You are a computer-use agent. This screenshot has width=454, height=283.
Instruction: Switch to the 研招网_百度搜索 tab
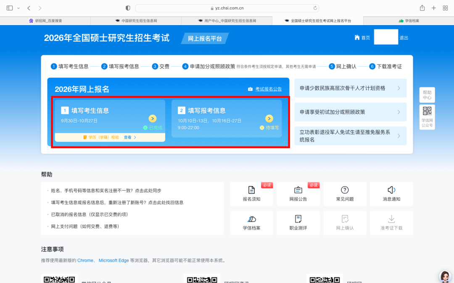(x=45, y=21)
